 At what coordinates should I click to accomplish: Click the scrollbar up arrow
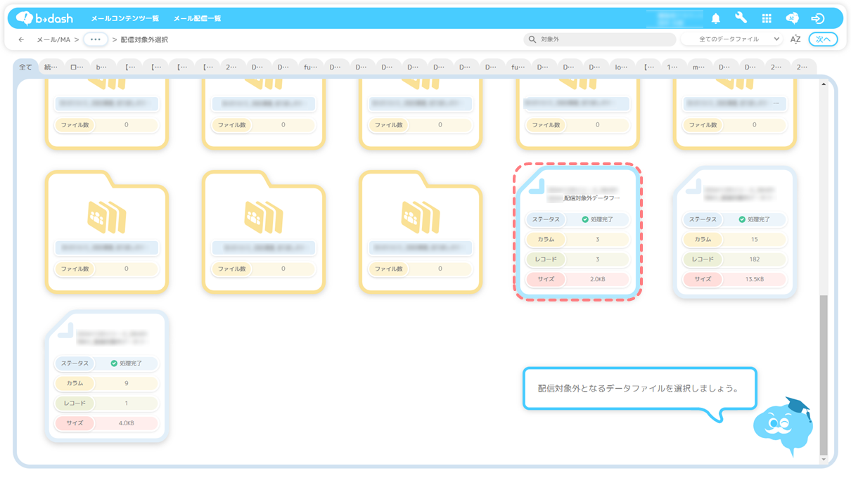tap(824, 84)
